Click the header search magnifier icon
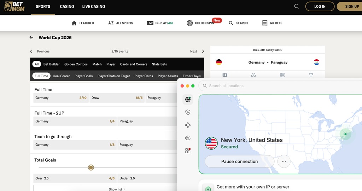The image size is (362, 191). tap(297, 6)
